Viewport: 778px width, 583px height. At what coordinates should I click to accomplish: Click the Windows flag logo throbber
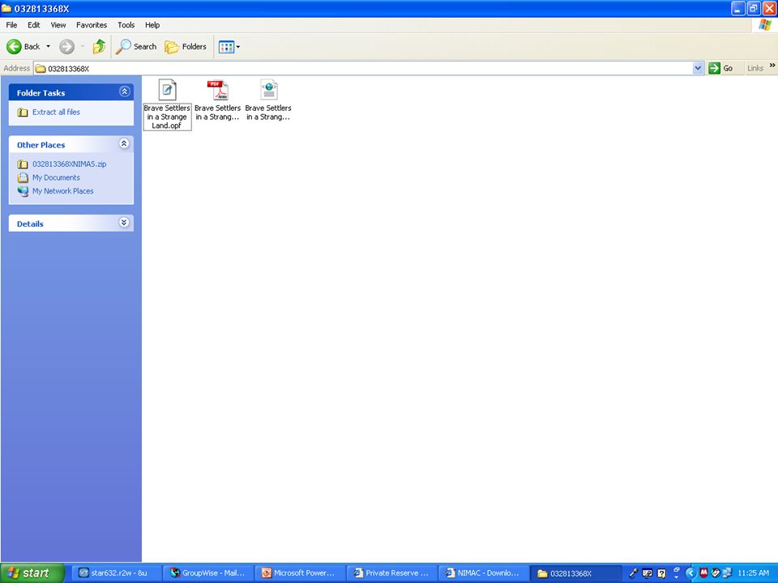[764, 25]
